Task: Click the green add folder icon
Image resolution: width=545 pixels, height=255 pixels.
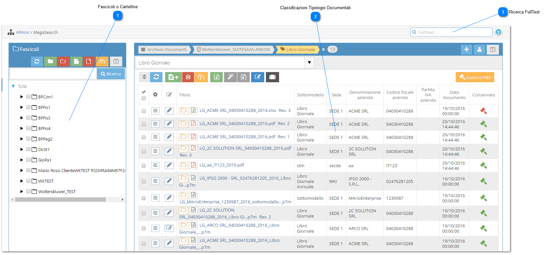Action: (50, 61)
